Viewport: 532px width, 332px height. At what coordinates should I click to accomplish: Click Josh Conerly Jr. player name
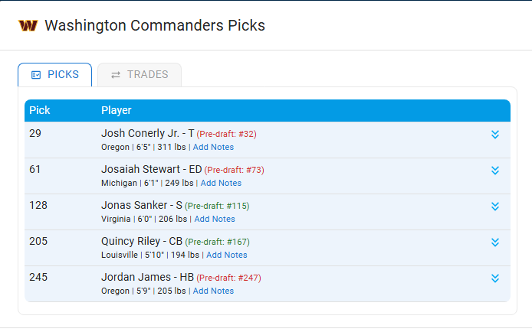coord(140,133)
